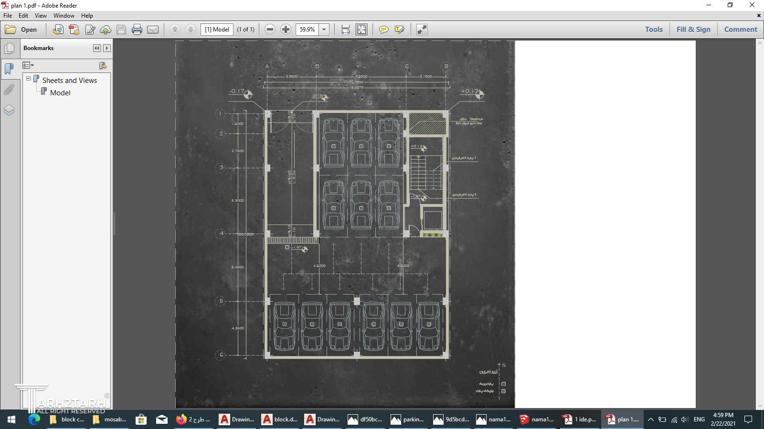Screen dimensions: 764x429
Task: Click the zoom out minus button
Action: pyautogui.click(x=270, y=30)
